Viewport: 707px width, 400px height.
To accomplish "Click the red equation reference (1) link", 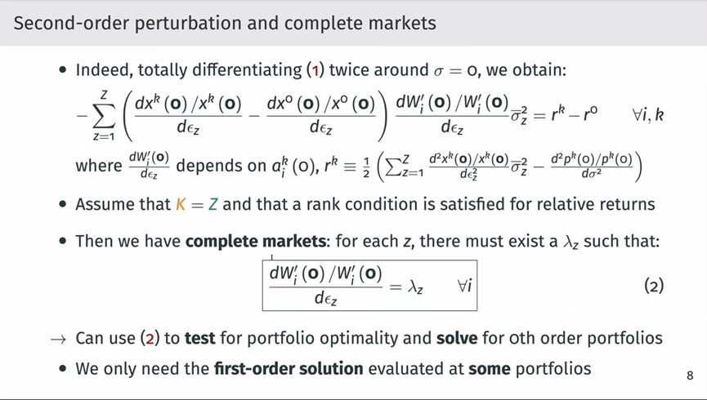I will (315, 70).
